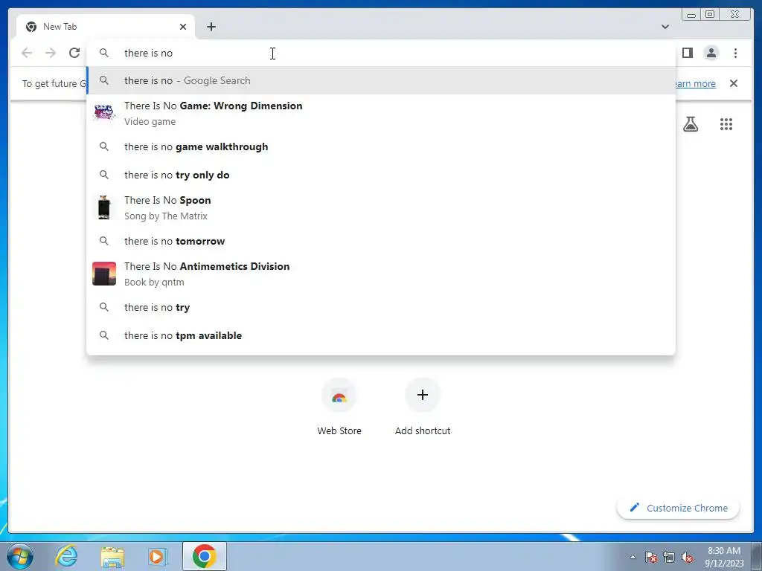Go forward using the forward arrow
Viewport: 762px width, 571px height.
51,53
